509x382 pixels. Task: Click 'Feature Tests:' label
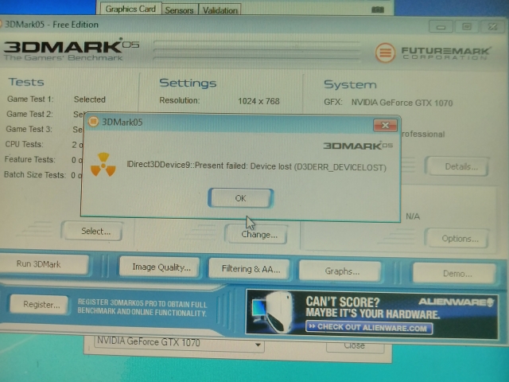pyautogui.click(x=29, y=159)
